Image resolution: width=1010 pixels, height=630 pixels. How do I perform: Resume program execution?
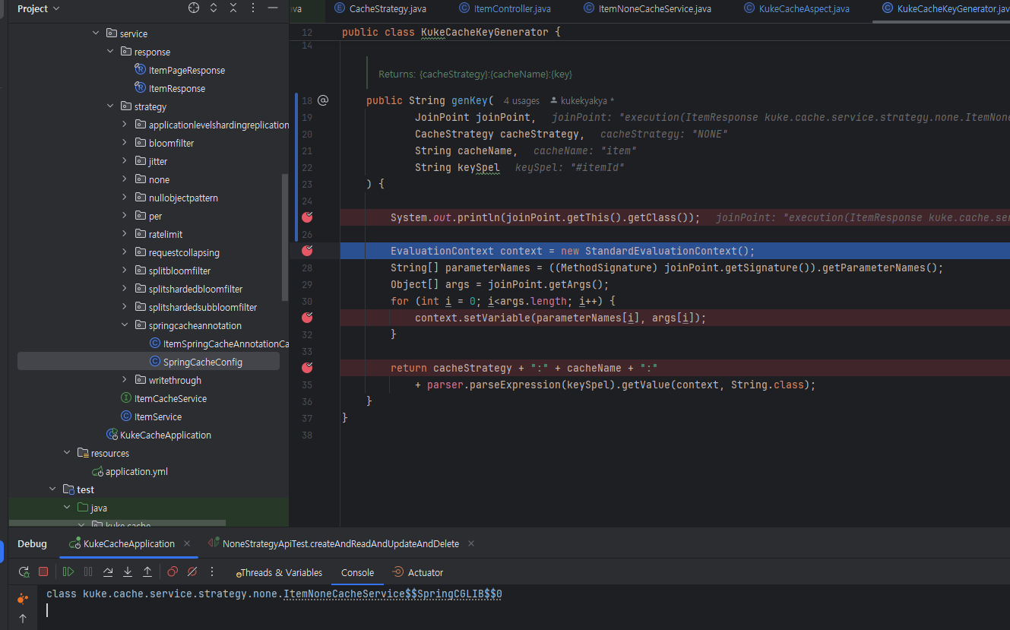68,572
